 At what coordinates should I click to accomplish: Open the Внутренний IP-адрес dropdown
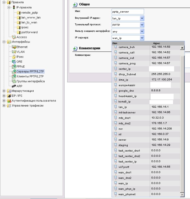(142, 18)
